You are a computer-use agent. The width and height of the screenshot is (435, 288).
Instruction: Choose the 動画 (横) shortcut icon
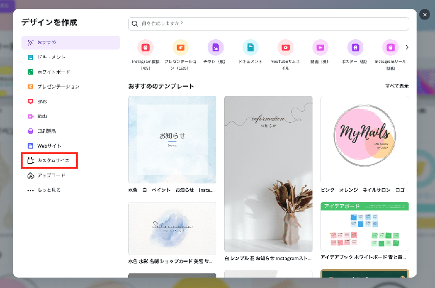(320, 48)
